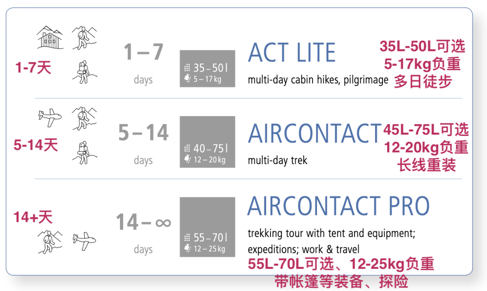The width and height of the screenshot is (487, 291).
Task: Select the gray 55–70 l capacity box
Action: [x=207, y=227]
